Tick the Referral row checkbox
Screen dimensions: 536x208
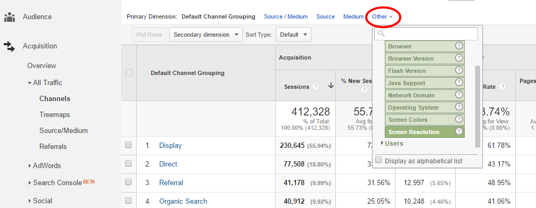pos(128,182)
